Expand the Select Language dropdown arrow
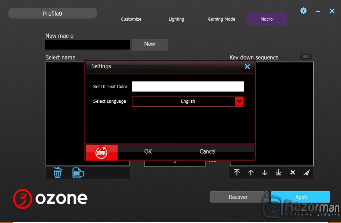 [239, 101]
